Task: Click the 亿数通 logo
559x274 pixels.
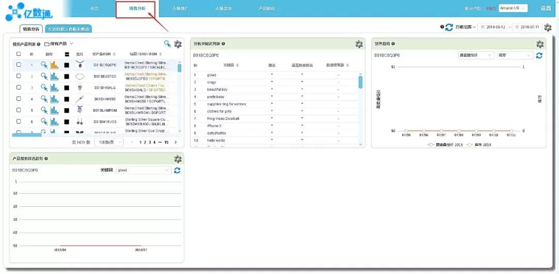Action: (x=29, y=11)
